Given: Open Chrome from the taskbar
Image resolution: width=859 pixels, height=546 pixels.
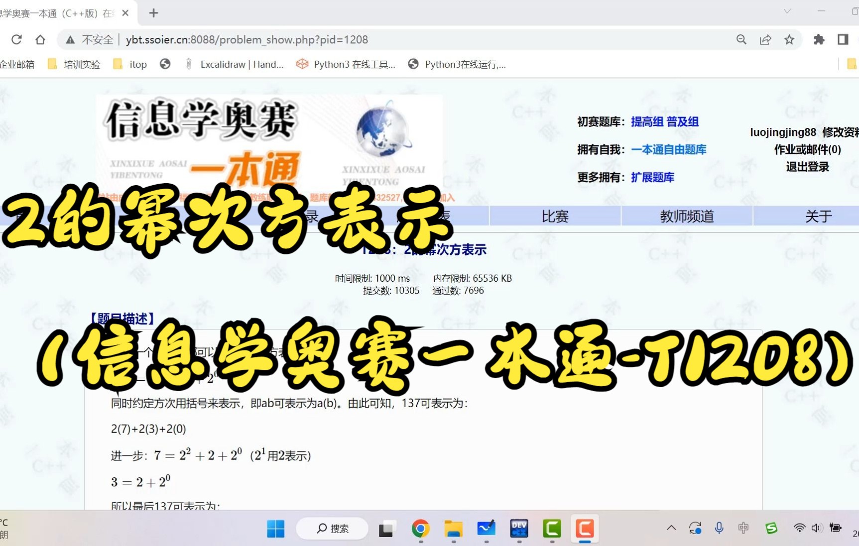Looking at the screenshot, I should click(x=421, y=529).
